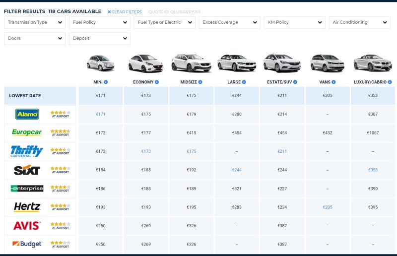Select Europcar Midsize rate €415
The height and width of the screenshot is (256, 397).
click(x=192, y=132)
